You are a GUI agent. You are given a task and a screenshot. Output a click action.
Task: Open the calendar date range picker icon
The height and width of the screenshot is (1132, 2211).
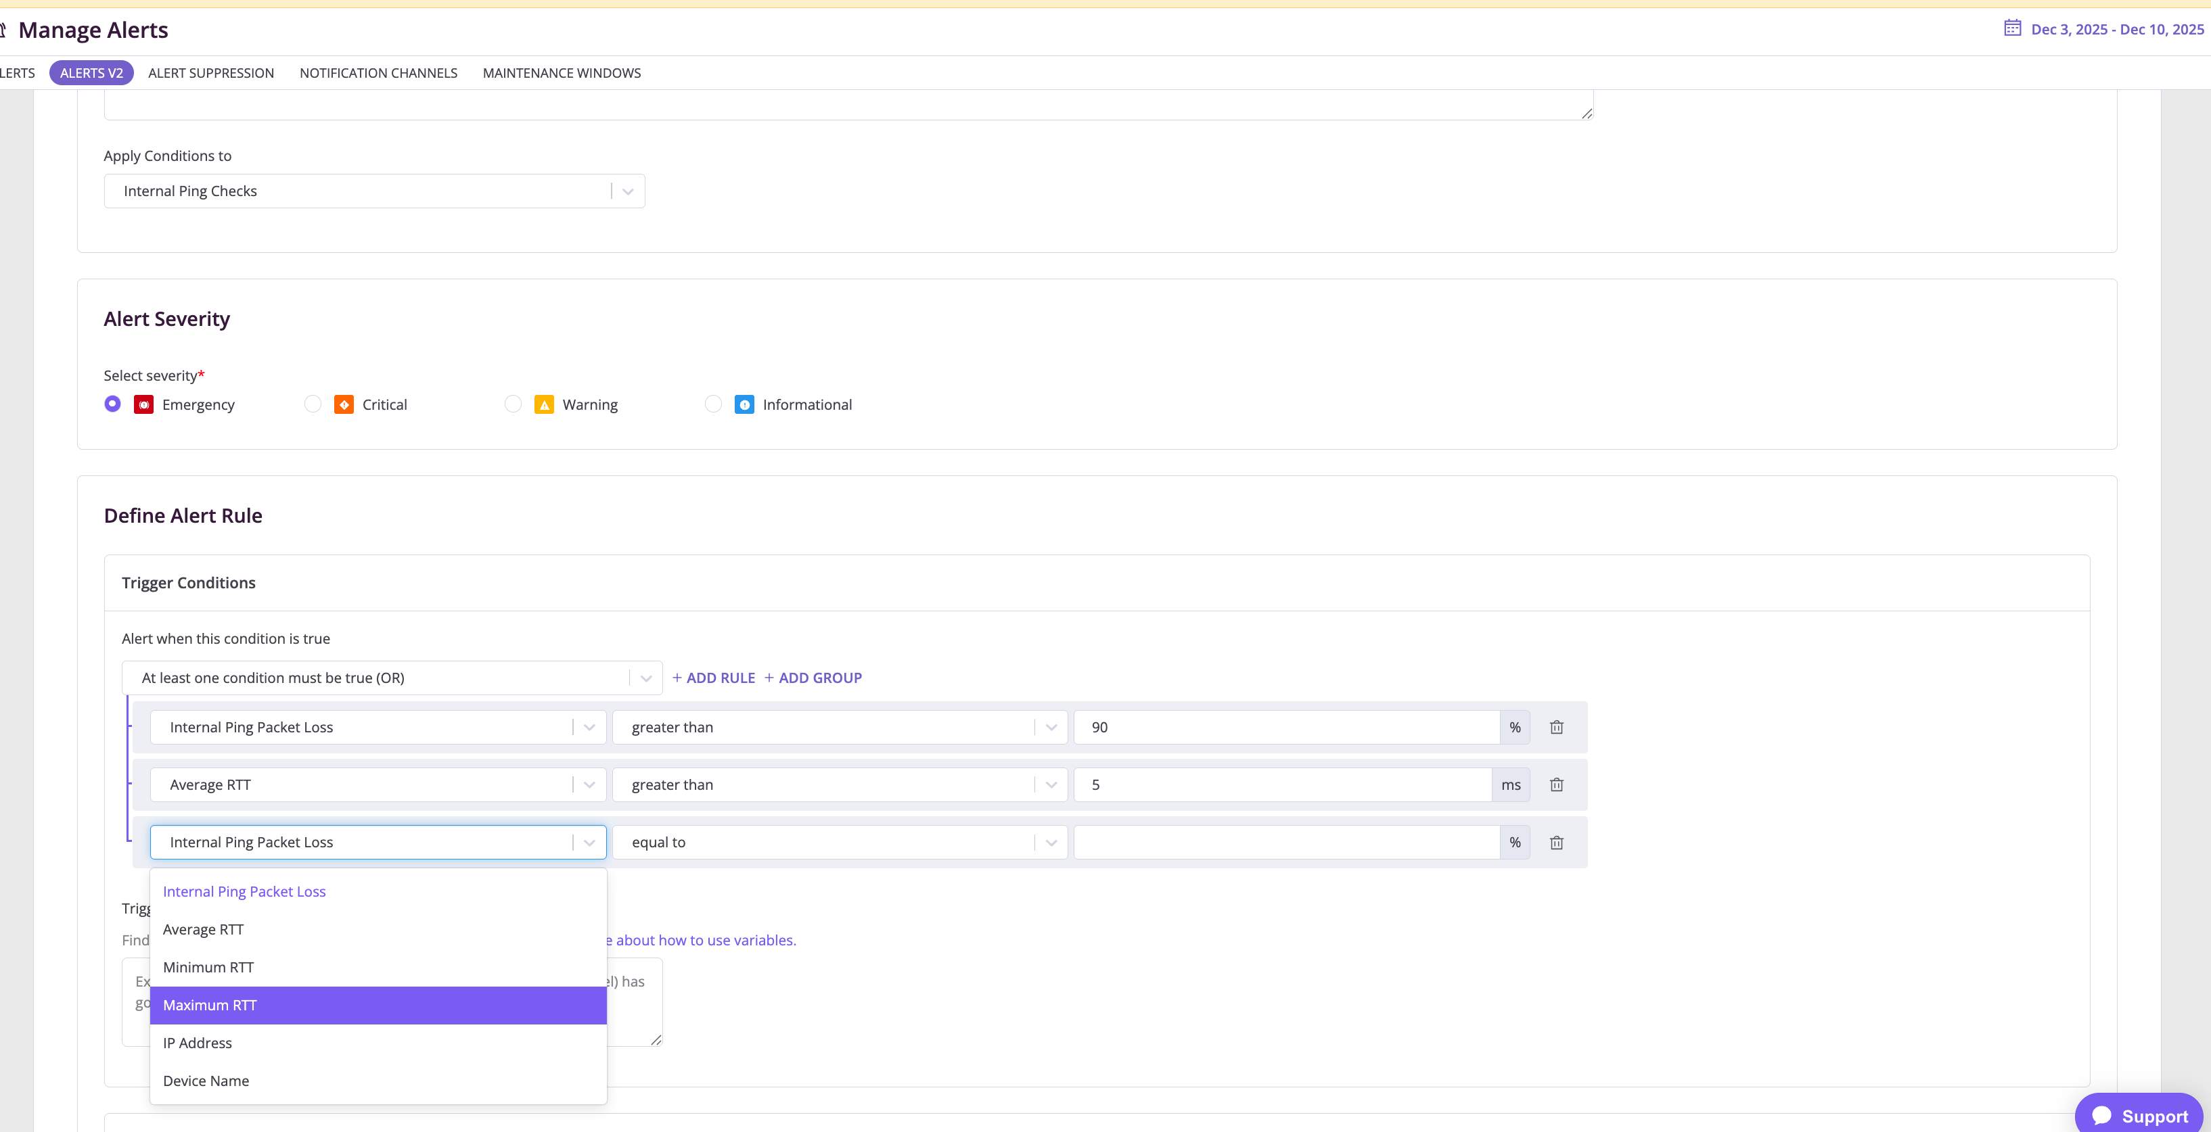pyautogui.click(x=2012, y=28)
